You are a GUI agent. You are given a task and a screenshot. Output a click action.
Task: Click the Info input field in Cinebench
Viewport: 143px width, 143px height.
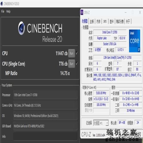click(45, 136)
